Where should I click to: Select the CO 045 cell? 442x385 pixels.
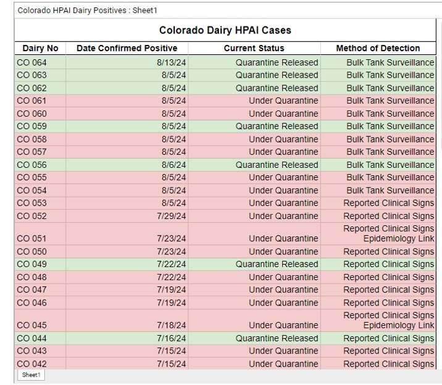tap(40, 320)
